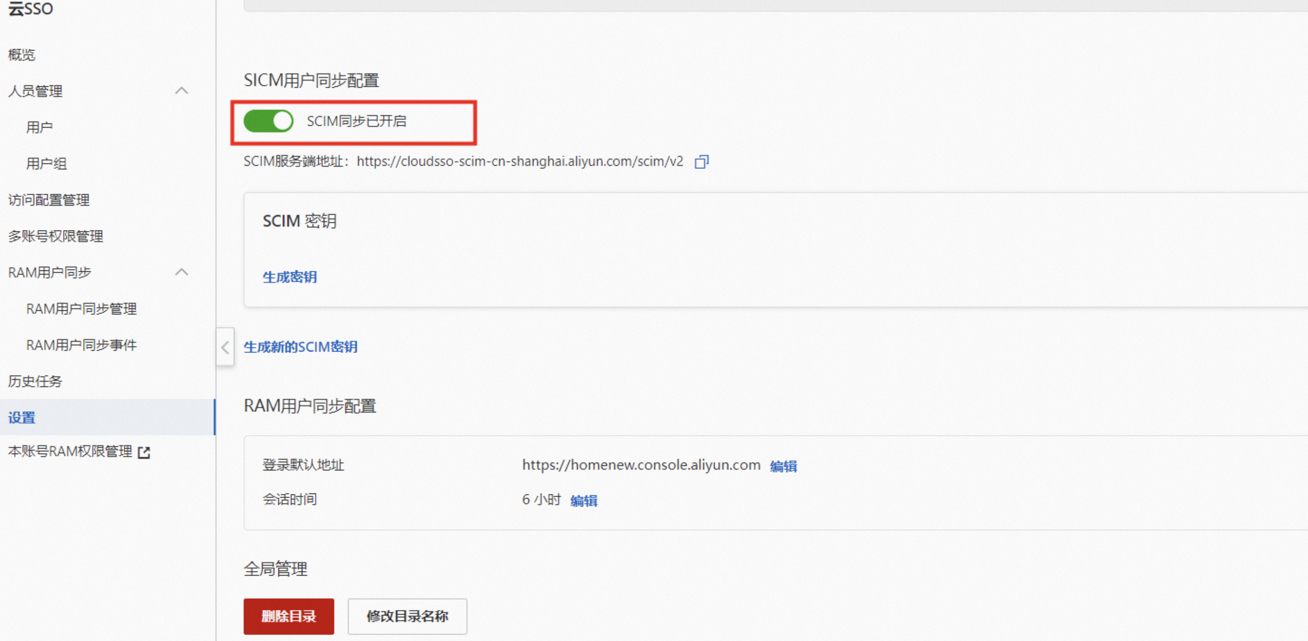The width and height of the screenshot is (1308, 641).
Task: Copy the SCIM server address
Action: click(701, 161)
